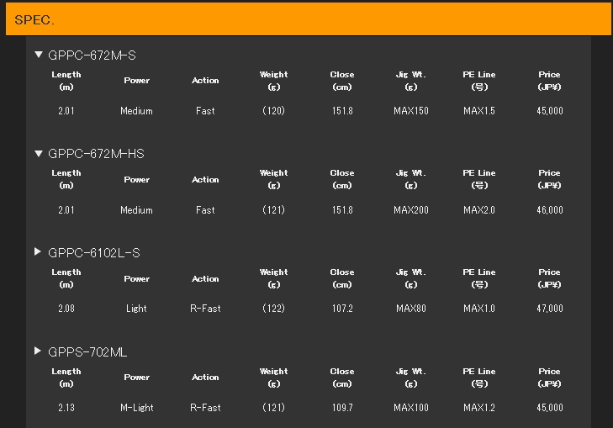This screenshot has height=428, width=613.
Task: Click the MAX200 jig weight value
Action: (411, 210)
